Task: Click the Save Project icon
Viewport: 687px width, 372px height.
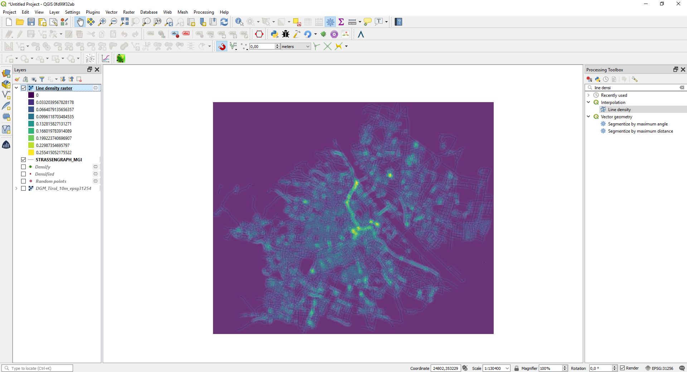Action: [31, 22]
